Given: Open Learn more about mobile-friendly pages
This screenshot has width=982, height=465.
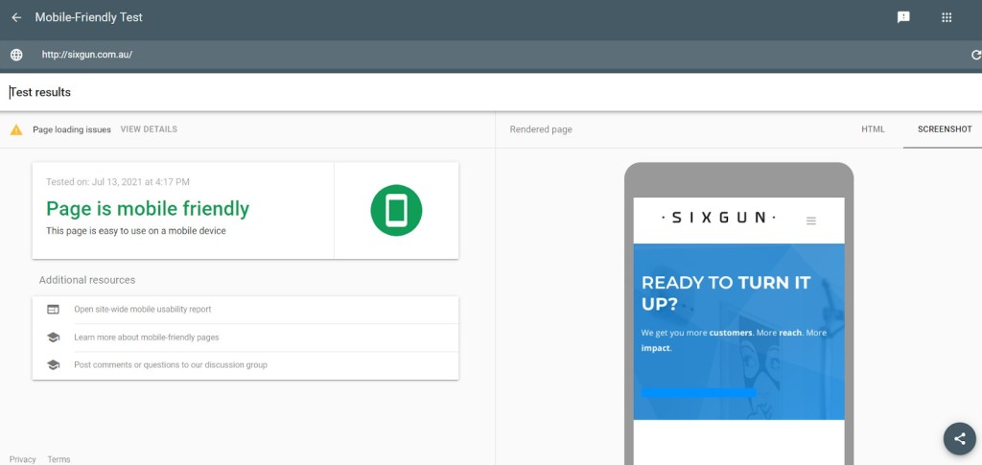Looking at the screenshot, I should point(146,337).
